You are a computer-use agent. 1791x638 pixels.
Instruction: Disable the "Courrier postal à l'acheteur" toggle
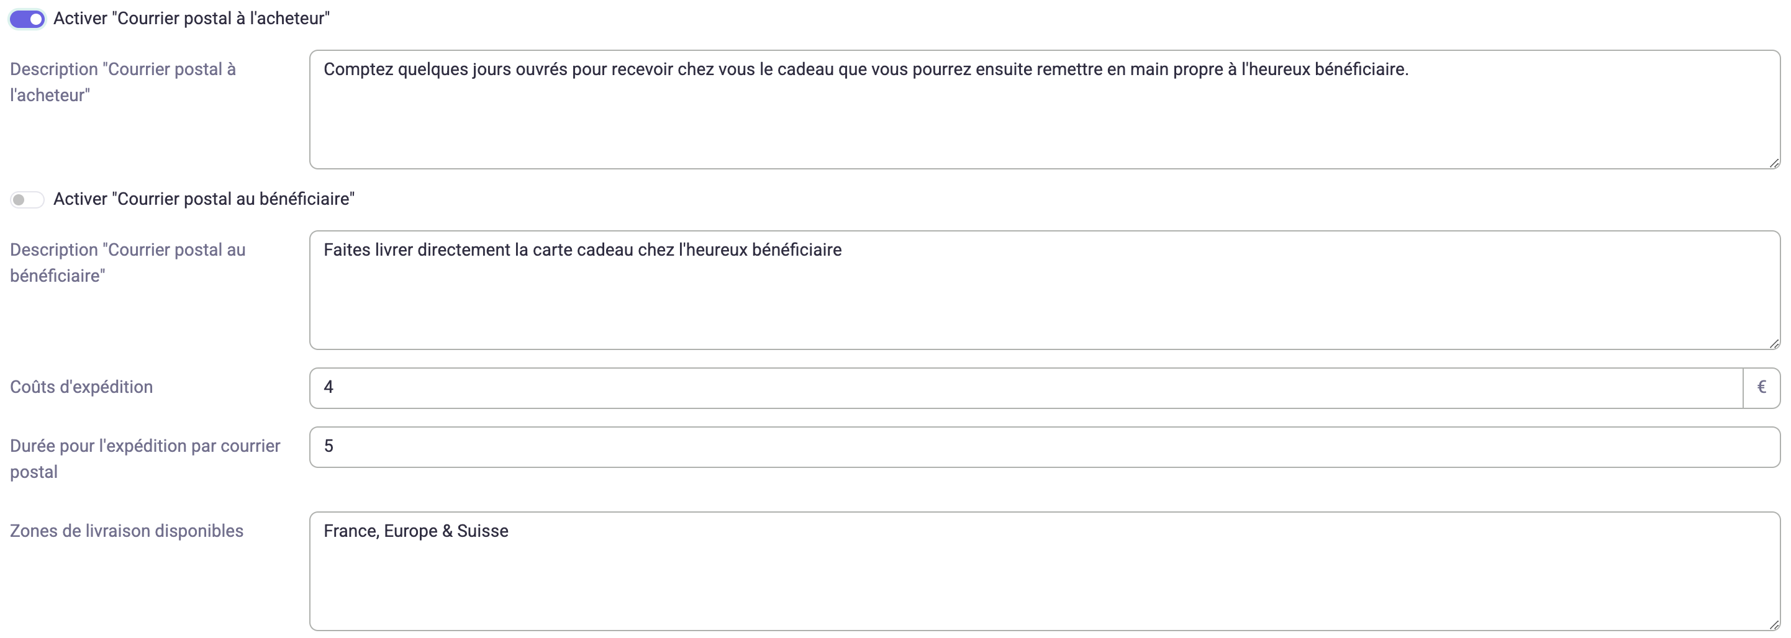27,19
